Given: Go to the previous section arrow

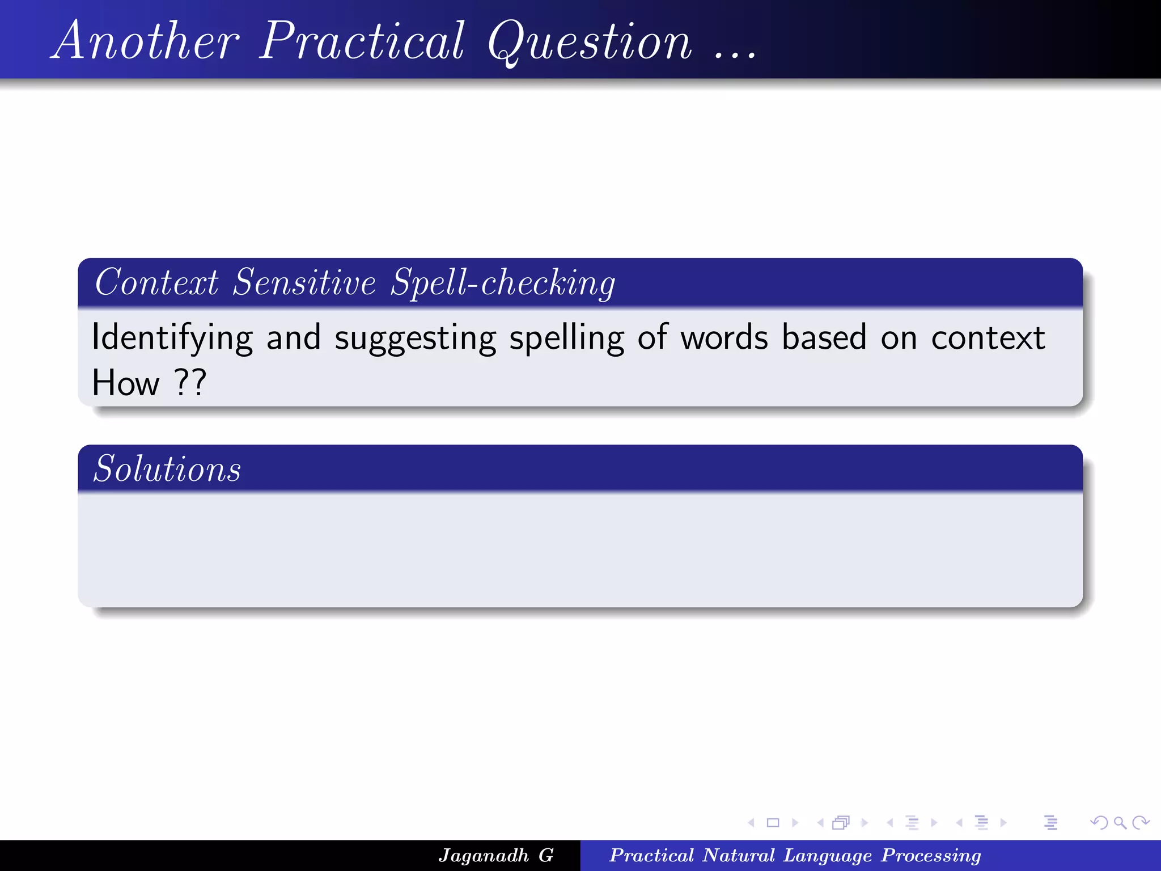Looking at the screenshot, I should pyautogui.click(x=959, y=823).
